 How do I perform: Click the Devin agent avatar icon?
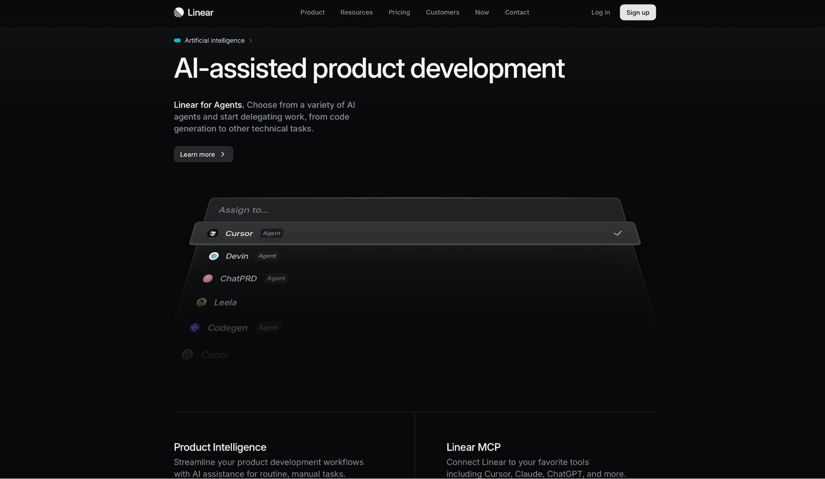tap(214, 256)
